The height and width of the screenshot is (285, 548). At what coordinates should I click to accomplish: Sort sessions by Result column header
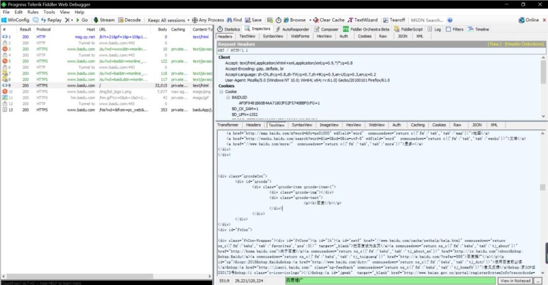25,29
